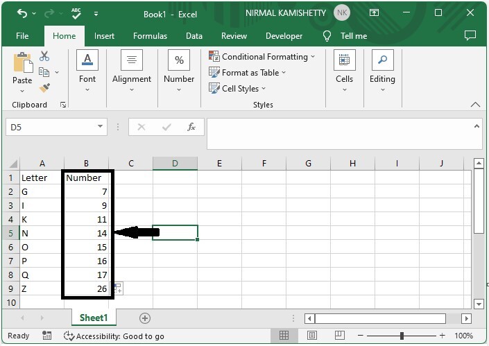Open Ribbon Display Options icon

374,12
